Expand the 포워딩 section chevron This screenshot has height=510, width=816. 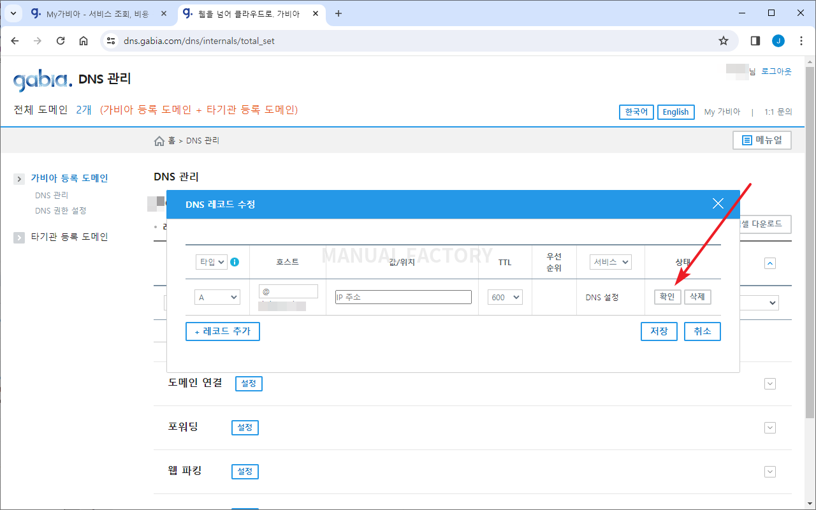[x=770, y=428]
